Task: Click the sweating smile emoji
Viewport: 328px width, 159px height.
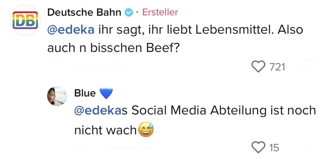Action: (146, 130)
